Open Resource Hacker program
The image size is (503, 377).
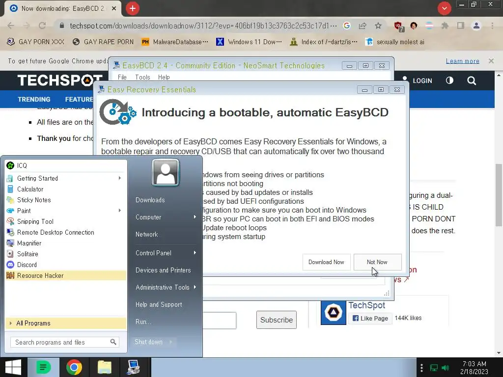(66, 276)
